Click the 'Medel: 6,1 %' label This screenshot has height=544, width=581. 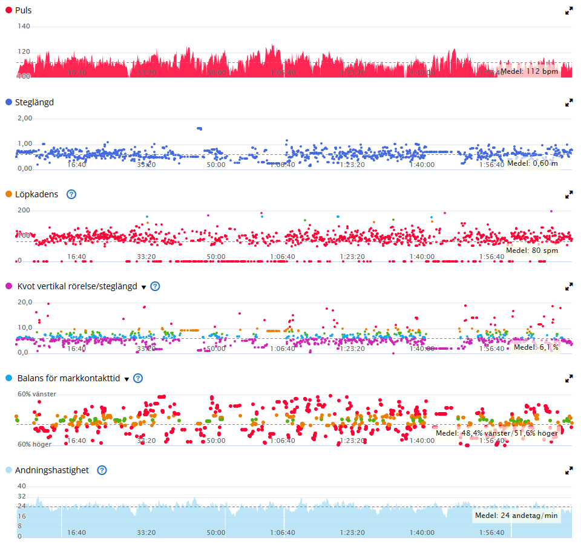536,347
